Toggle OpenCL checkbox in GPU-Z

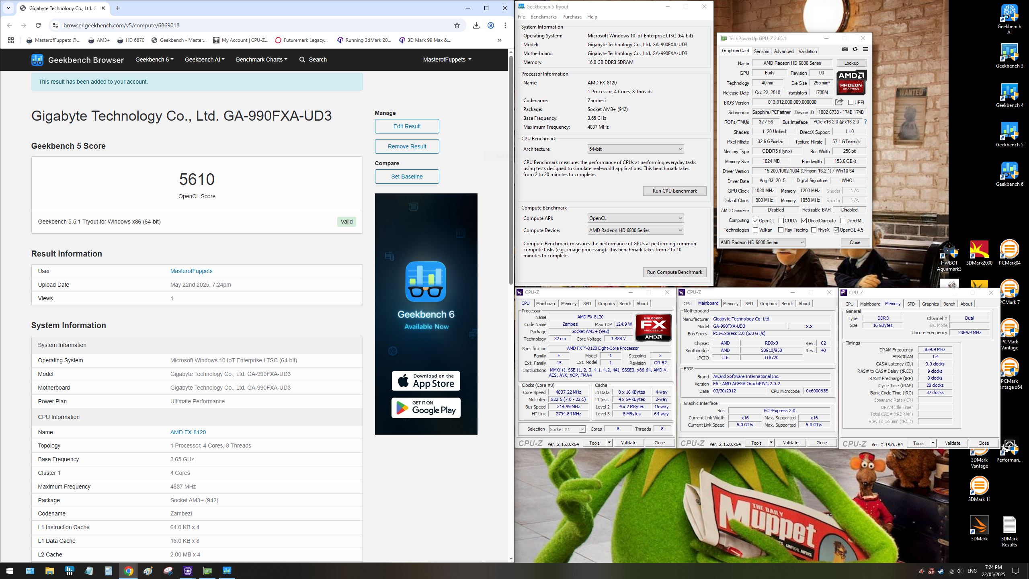tap(755, 221)
